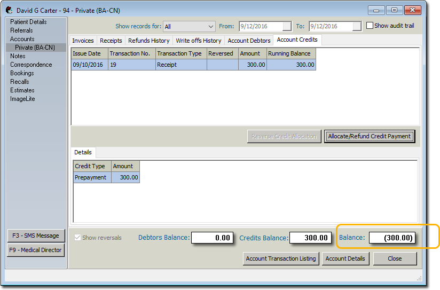The image size is (440, 290).
Task: Sort by Issue Date column header
Action: point(90,53)
